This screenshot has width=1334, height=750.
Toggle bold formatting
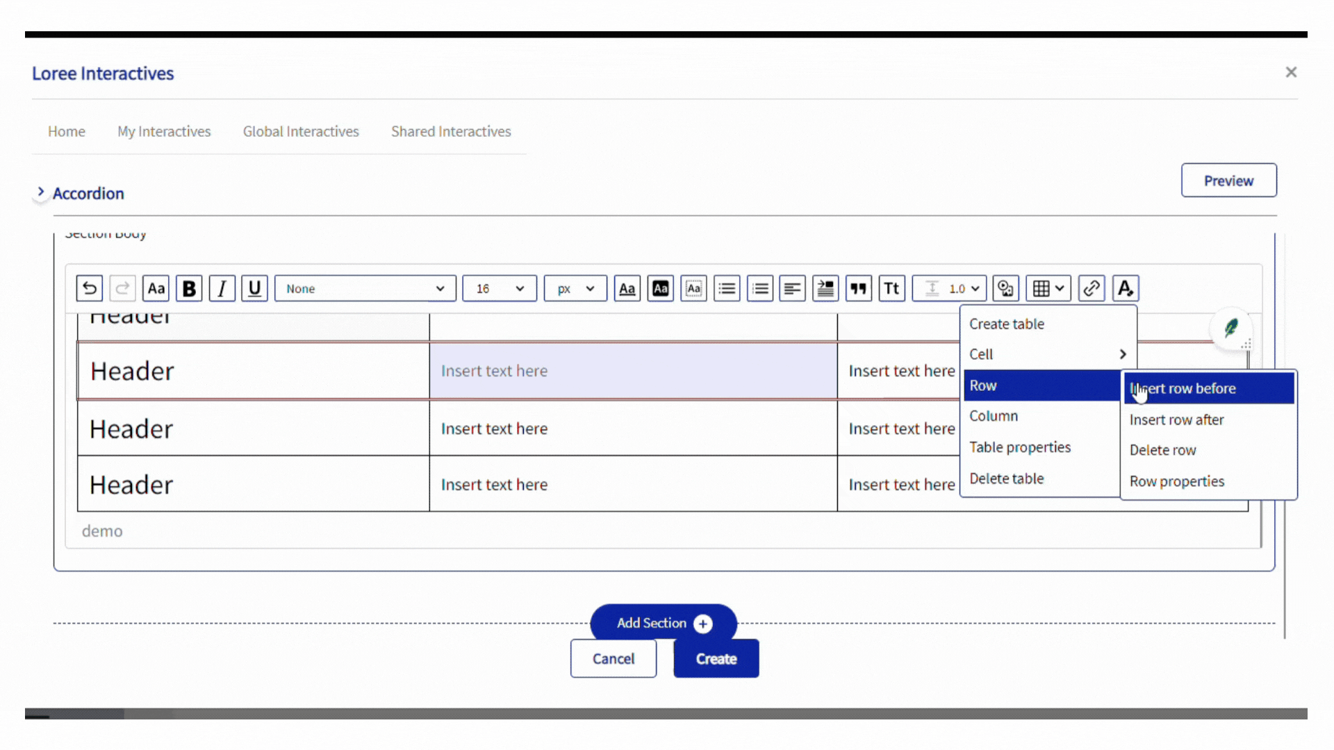click(189, 288)
